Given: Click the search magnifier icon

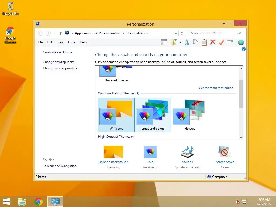Looking at the screenshot, I should point(239,33).
